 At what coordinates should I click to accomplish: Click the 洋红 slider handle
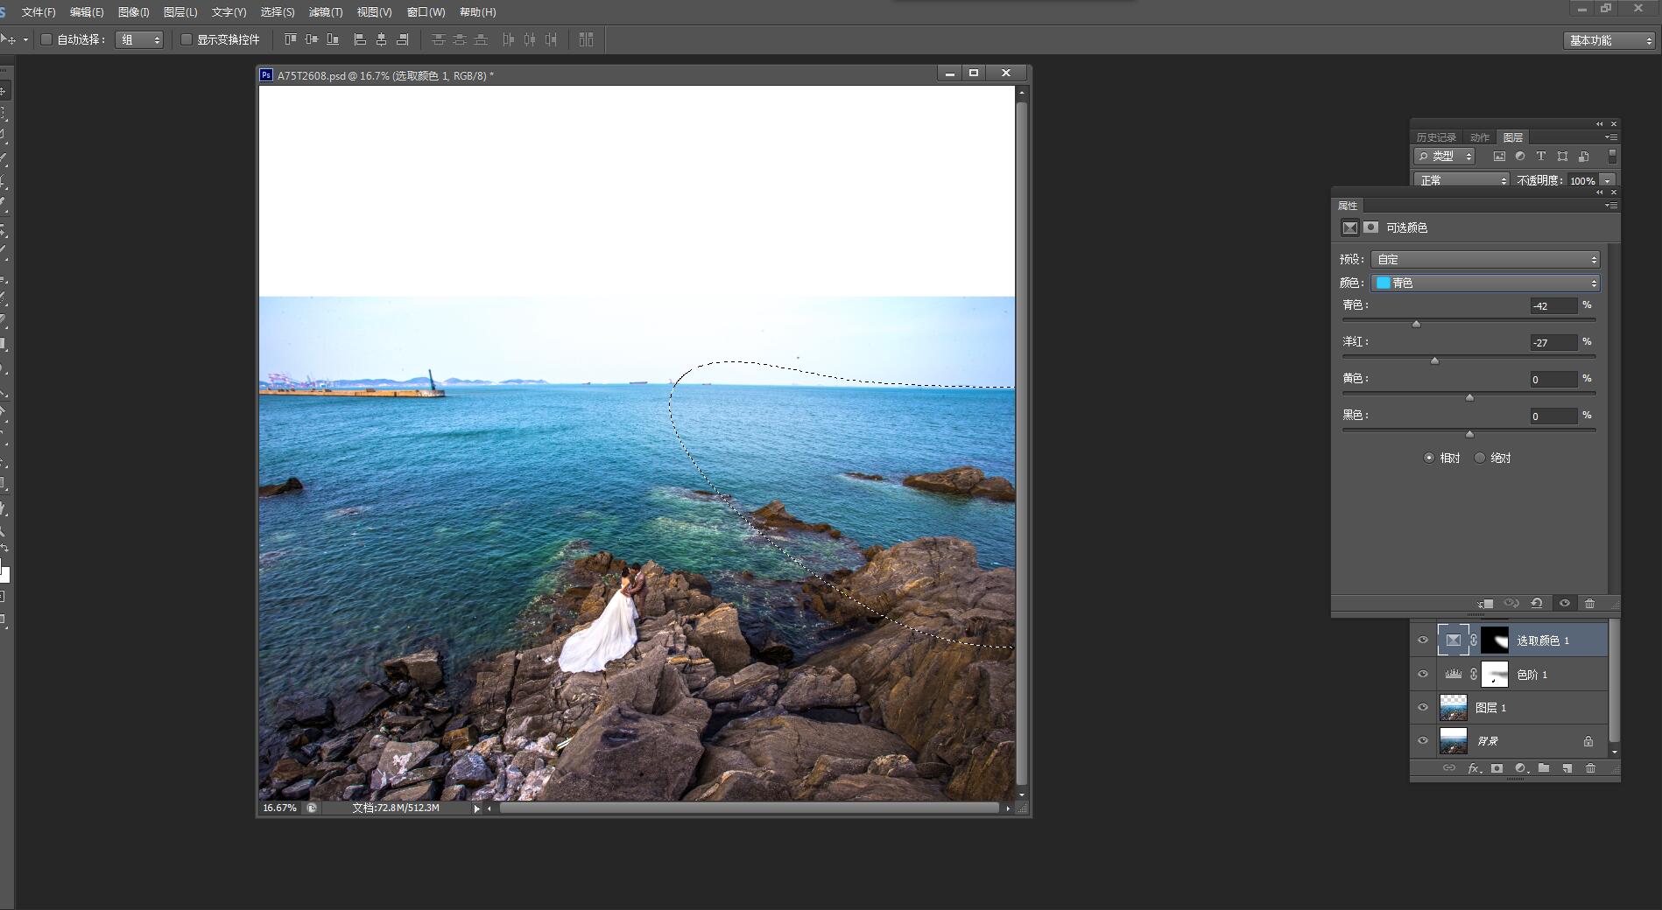click(1434, 360)
